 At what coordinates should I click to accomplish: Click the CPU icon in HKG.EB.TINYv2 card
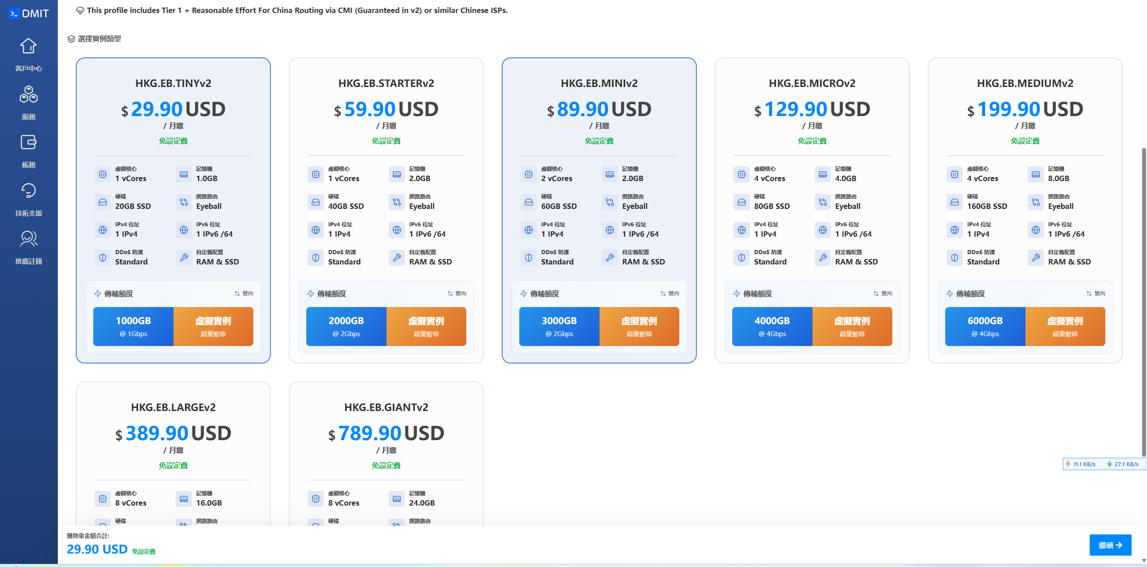[103, 174]
